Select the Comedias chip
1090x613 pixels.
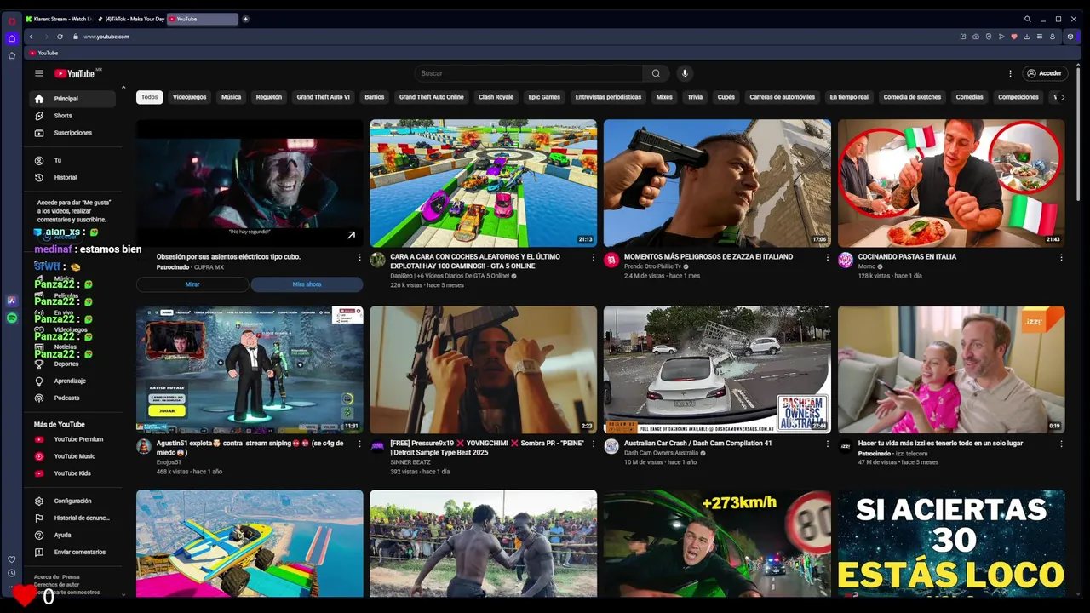(969, 97)
